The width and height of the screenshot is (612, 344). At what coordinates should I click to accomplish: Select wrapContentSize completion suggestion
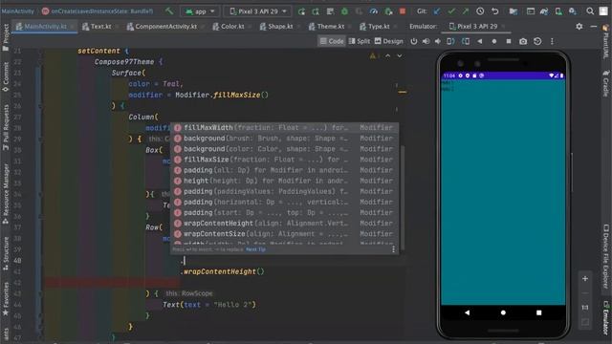pyautogui.click(x=285, y=233)
